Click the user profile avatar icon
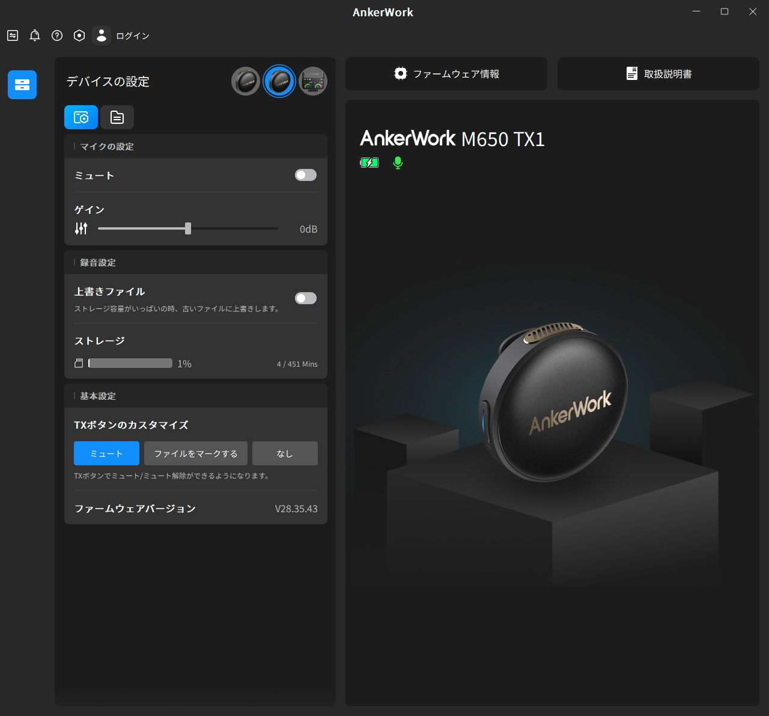769x716 pixels. point(102,35)
